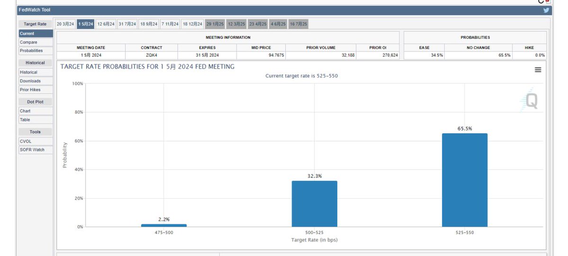Viewport: 568px width, 256px height.
Task: Click the 0.0% hike probability cell
Action: (530, 55)
